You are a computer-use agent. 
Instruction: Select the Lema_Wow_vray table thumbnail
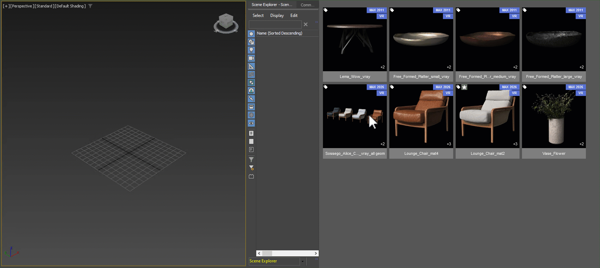click(x=355, y=39)
